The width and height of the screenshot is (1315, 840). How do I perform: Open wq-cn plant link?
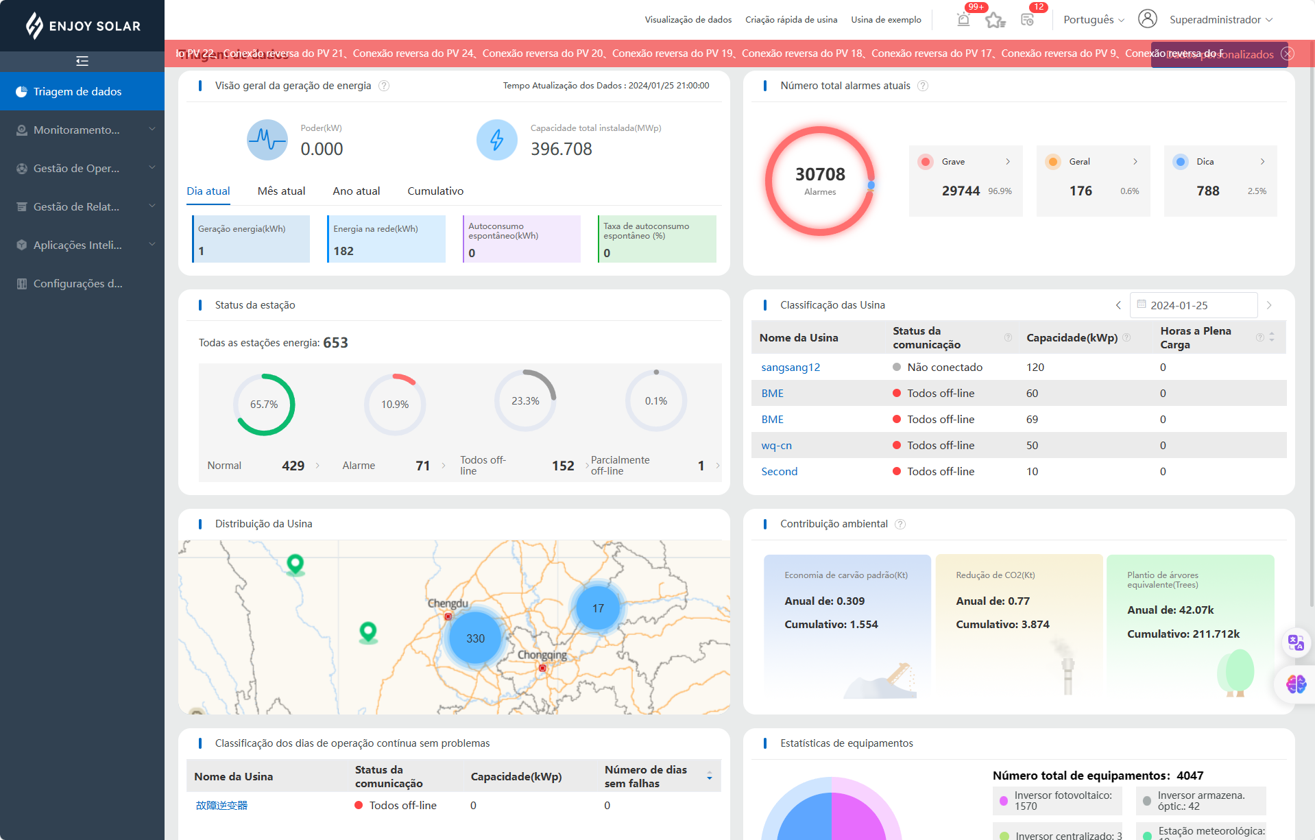[x=776, y=446]
